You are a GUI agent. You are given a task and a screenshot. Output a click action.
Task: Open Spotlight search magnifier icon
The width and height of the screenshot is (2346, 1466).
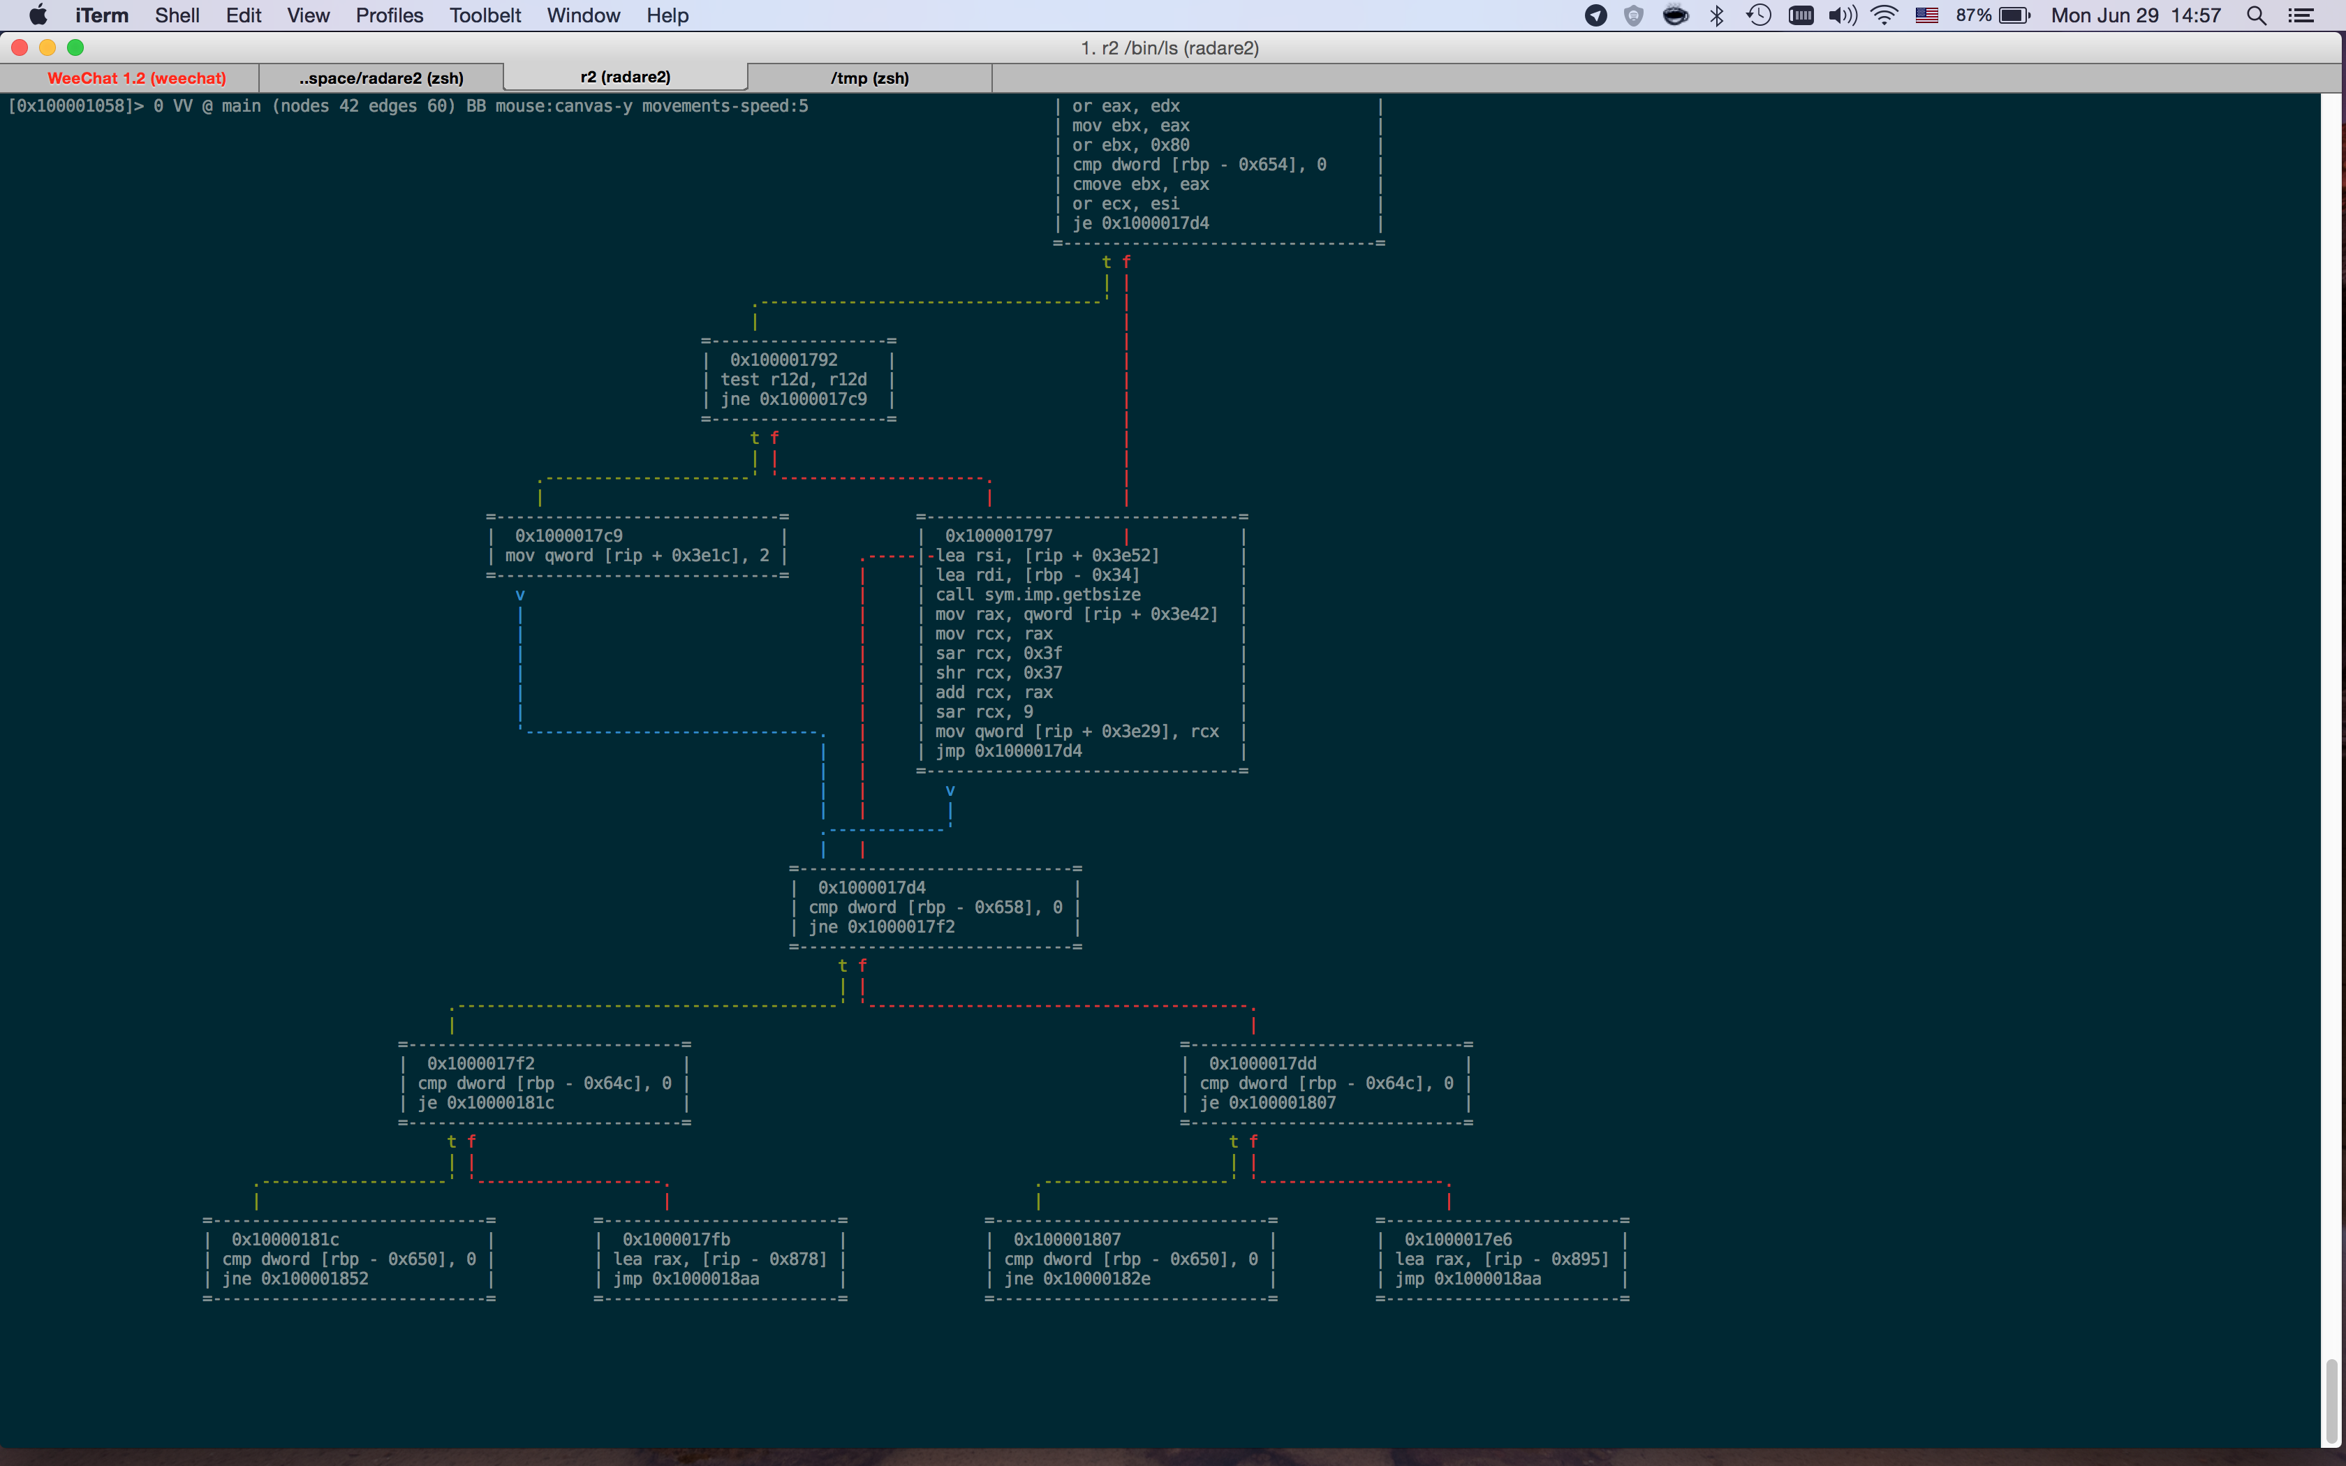click(2257, 15)
